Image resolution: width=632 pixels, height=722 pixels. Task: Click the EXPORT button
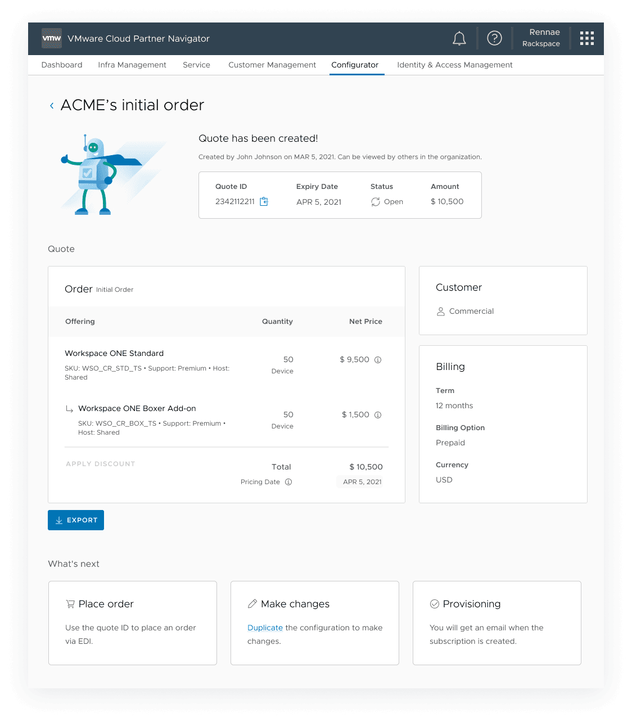click(x=76, y=520)
